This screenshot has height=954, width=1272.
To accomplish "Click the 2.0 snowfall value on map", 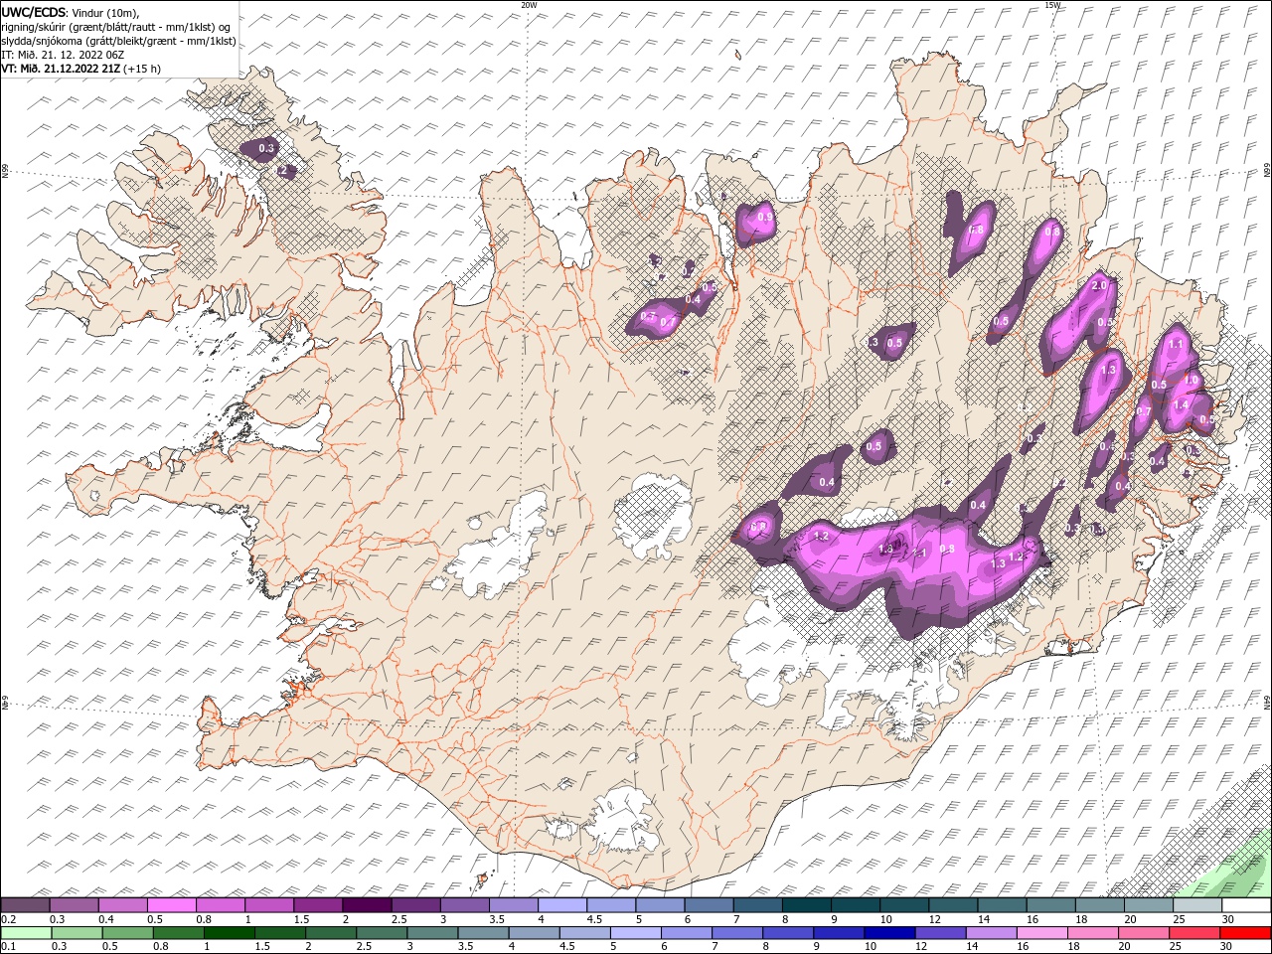I will [x=1099, y=286].
